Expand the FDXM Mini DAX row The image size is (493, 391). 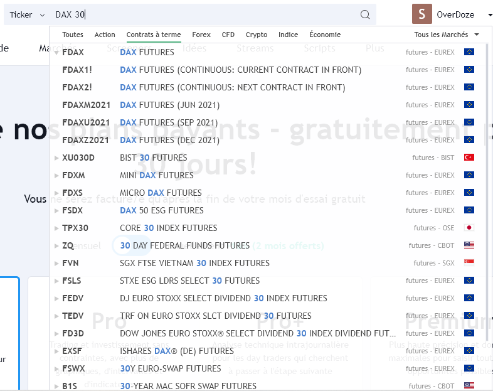[56, 176]
